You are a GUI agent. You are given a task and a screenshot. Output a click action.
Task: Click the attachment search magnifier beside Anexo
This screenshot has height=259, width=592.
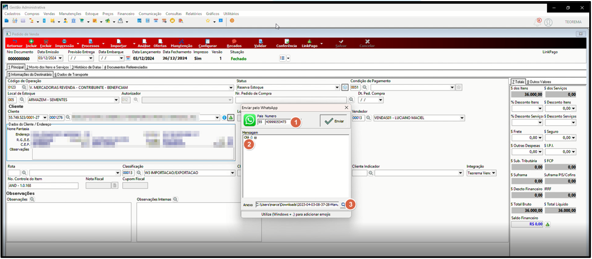click(343, 205)
